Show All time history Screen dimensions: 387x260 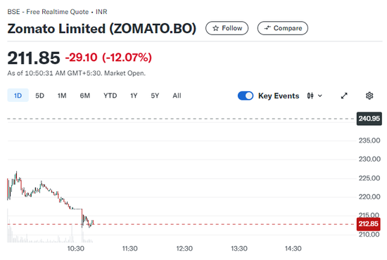pos(177,96)
